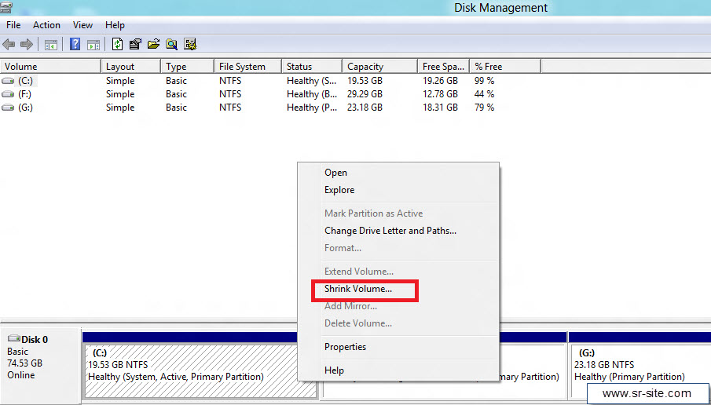The image size is (711, 405).
Task: Select Change Drive Letter and Paths
Action: pyautogui.click(x=390, y=231)
